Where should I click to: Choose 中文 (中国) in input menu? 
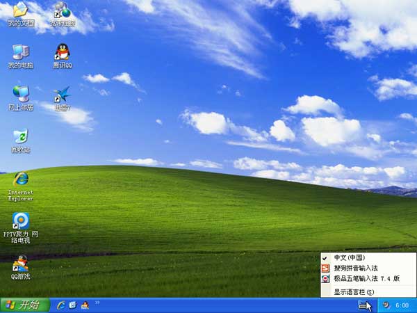point(368,257)
